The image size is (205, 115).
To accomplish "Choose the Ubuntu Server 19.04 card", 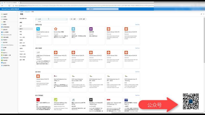I will click(114, 59).
